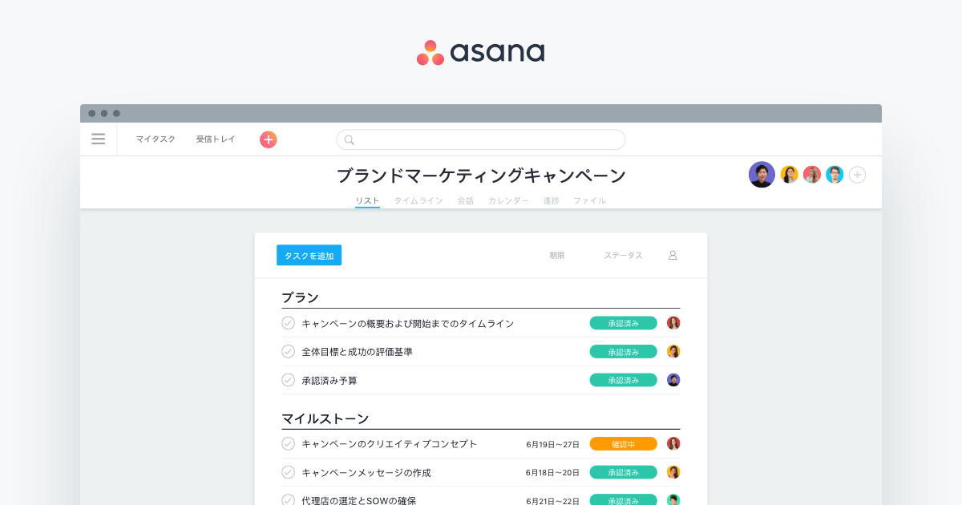Collapse the プラン section
Viewport: 962px width, 505px height.
[x=297, y=297]
